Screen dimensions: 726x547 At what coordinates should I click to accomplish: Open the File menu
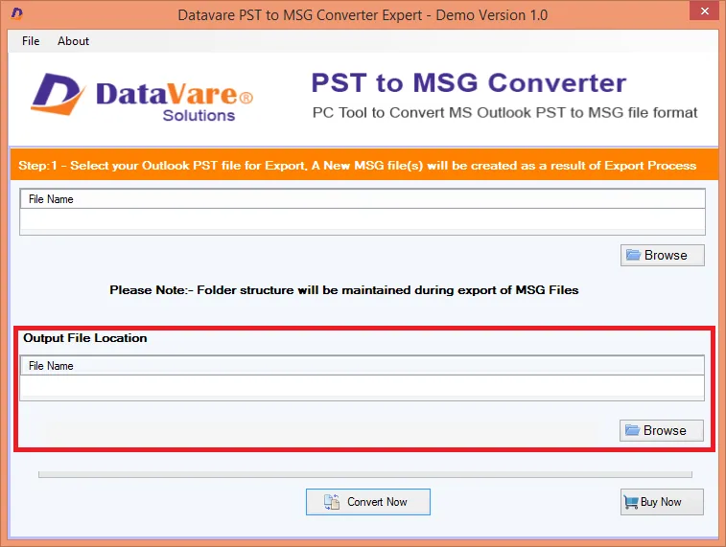(x=31, y=41)
